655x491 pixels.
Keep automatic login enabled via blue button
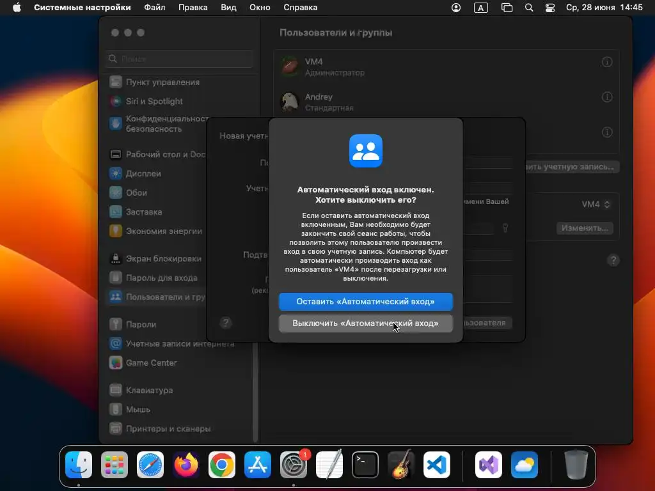pyautogui.click(x=365, y=302)
